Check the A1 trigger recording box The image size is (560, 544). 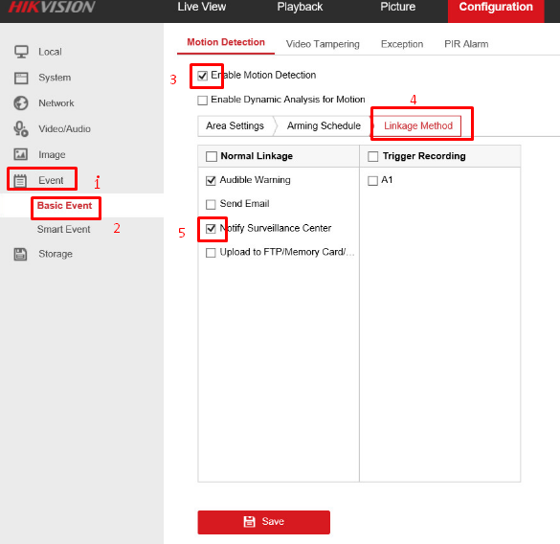pos(373,181)
